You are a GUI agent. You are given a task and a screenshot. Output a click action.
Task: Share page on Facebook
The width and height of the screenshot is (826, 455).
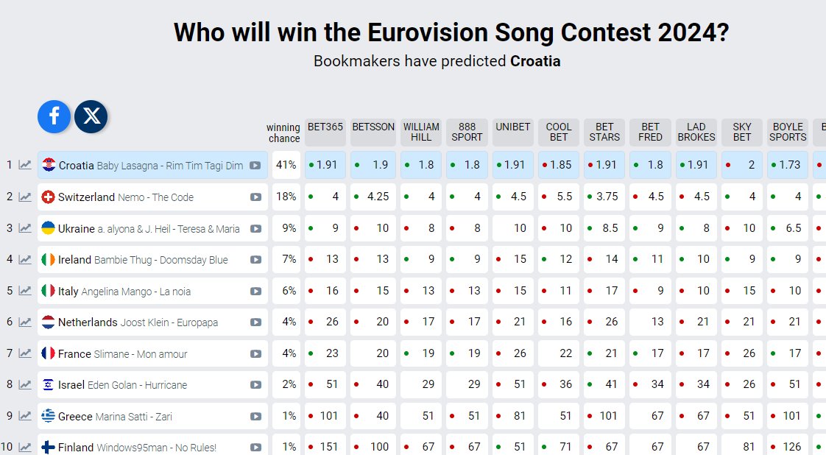(54, 116)
